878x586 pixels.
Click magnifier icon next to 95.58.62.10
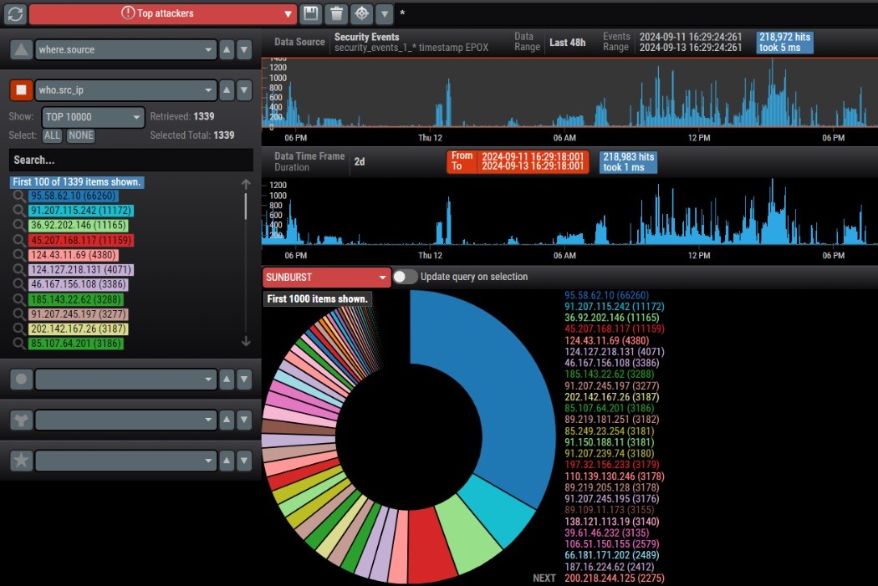tap(19, 196)
